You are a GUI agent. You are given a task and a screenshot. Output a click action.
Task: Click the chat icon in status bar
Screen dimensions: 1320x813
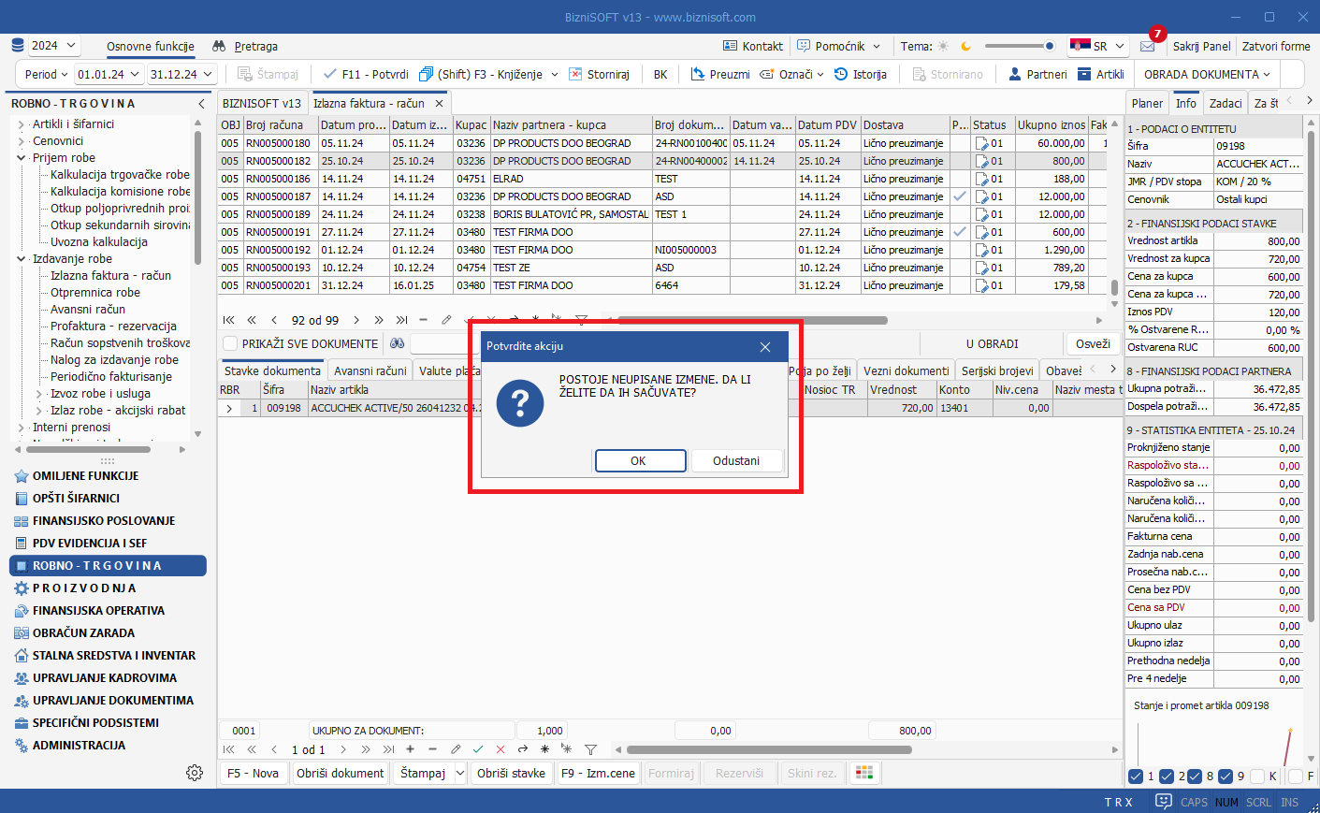pyautogui.click(x=1163, y=802)
